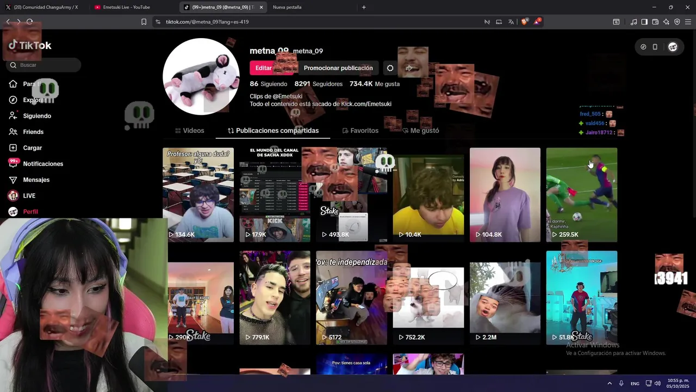
Task: Open the video with 779.1K views
Action: coord(275,297)
